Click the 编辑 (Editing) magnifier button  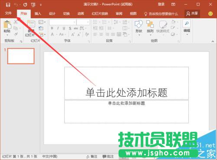tap(187, 28)
